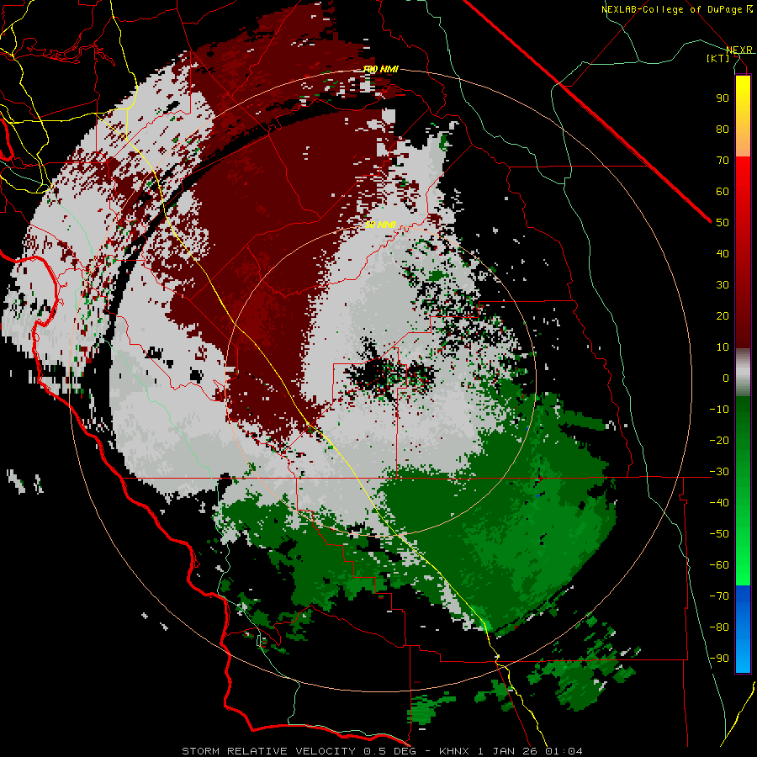Click the positive 20 scale value
Viewport: 757px width, 757px height.
pos(723,315)
